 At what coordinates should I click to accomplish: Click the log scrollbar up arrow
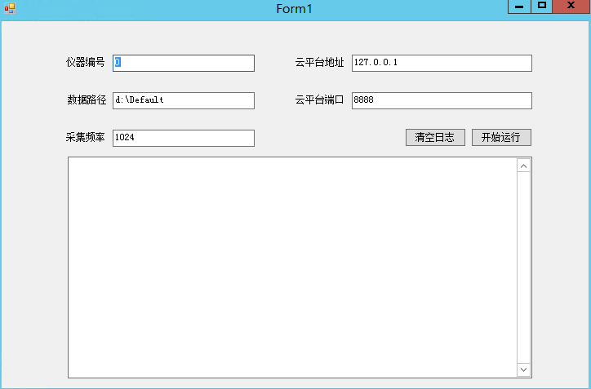[x=524, y=166]
